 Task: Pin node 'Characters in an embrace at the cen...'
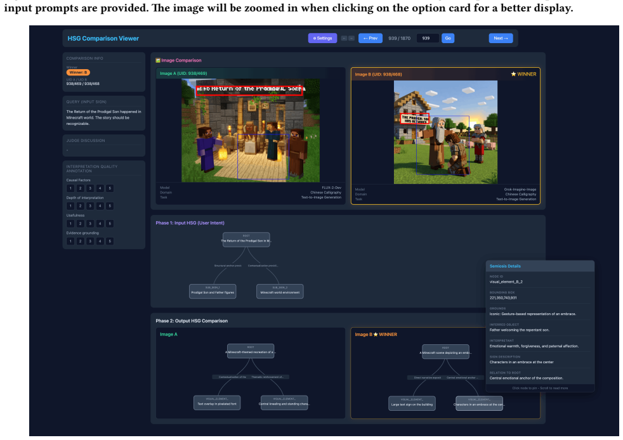click(x=479, y=403)
